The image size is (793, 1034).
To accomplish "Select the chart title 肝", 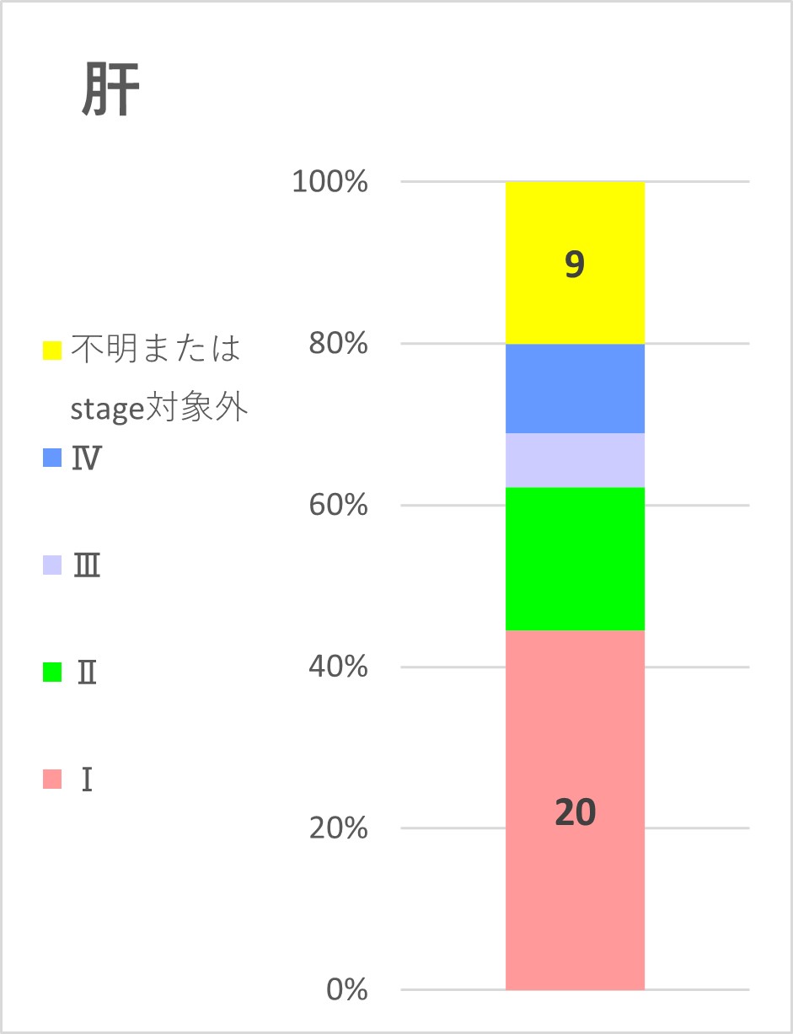I will pos(110,91).
